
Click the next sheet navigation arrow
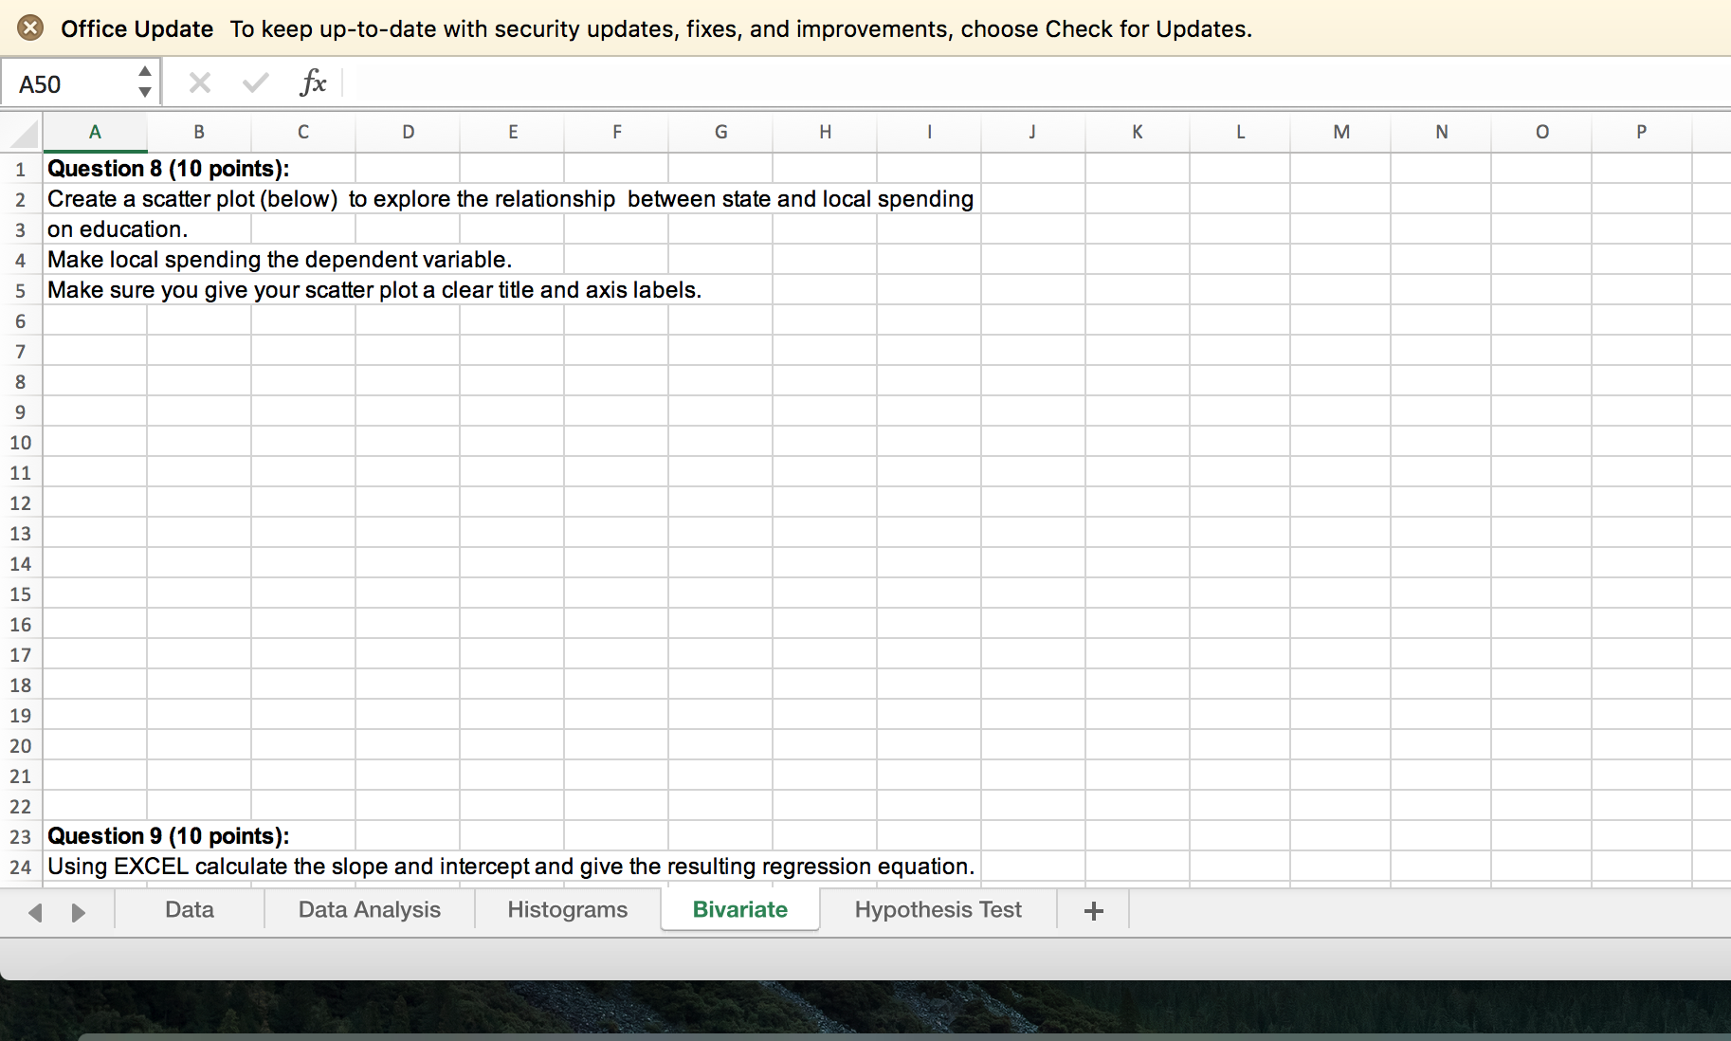pyautogui.click(x=78, y=912)
